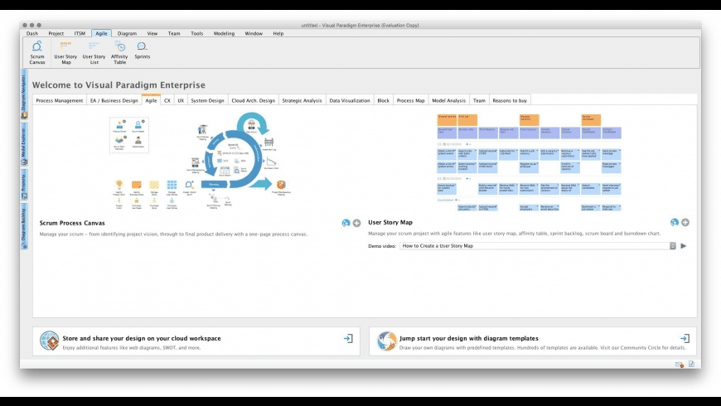Open the Dash menu
This screenshot has width=721, height=406.
pos(32,34)
